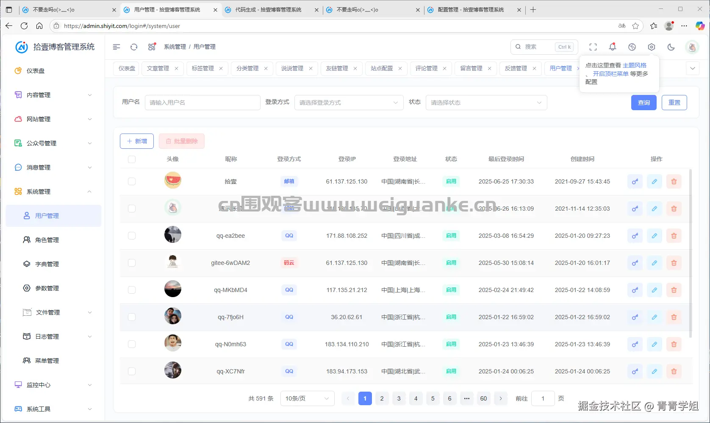
Task: Click the refresh page icon beside breadcrumb
Action: pyautogui.click(x=134, y=47)
